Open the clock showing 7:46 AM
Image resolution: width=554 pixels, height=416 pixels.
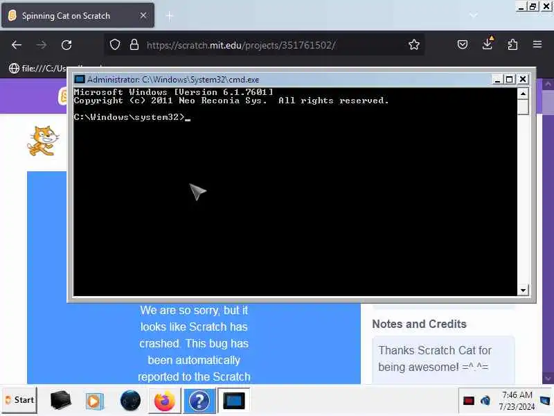pyautogui.click(x=517, y=401)
